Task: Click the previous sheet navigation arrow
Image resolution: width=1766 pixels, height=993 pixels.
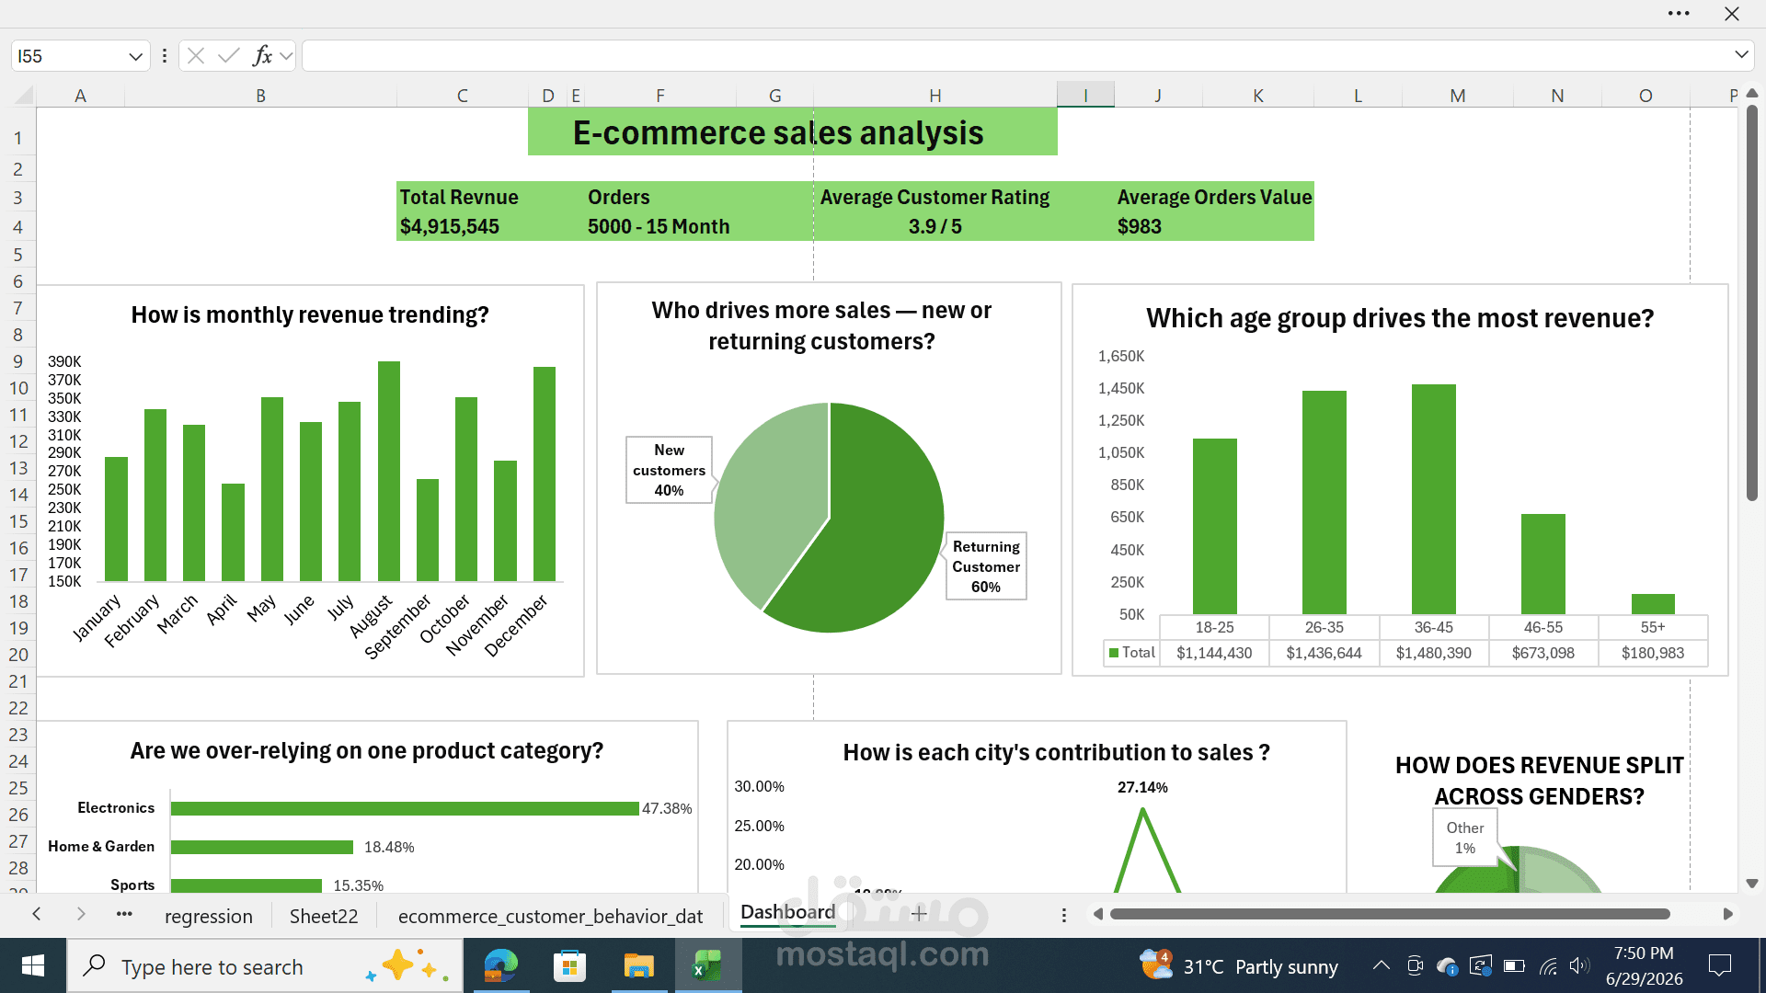Action: [37, 914]
